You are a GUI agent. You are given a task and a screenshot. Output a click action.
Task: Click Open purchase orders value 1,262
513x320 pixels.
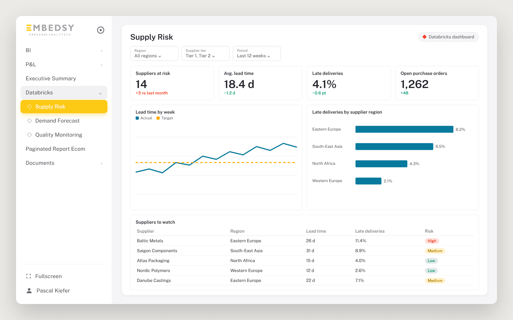pos(415,84)
